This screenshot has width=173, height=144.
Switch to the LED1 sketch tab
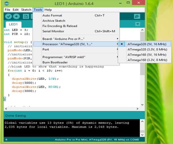[13, 24]
